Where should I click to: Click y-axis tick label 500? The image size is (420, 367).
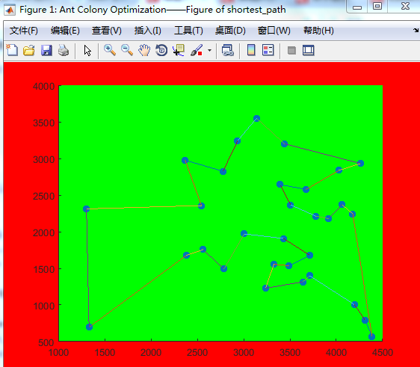(x=46, y=342)
